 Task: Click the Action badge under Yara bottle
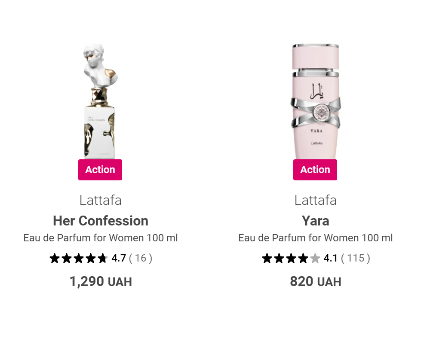coord(315,170)
